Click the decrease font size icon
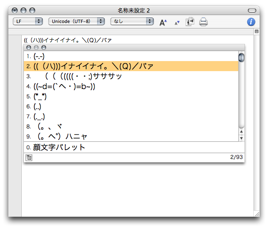 tap(177, 23)
